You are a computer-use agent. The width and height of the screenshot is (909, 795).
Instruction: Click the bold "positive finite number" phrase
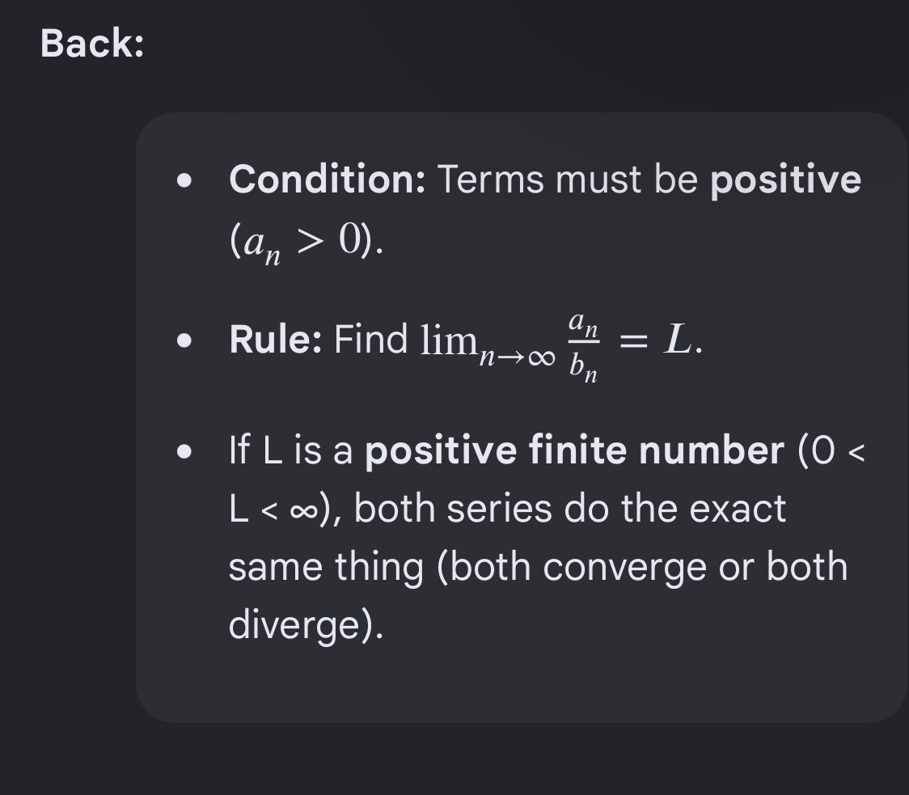pyautogui.click(x=574, y=450)
